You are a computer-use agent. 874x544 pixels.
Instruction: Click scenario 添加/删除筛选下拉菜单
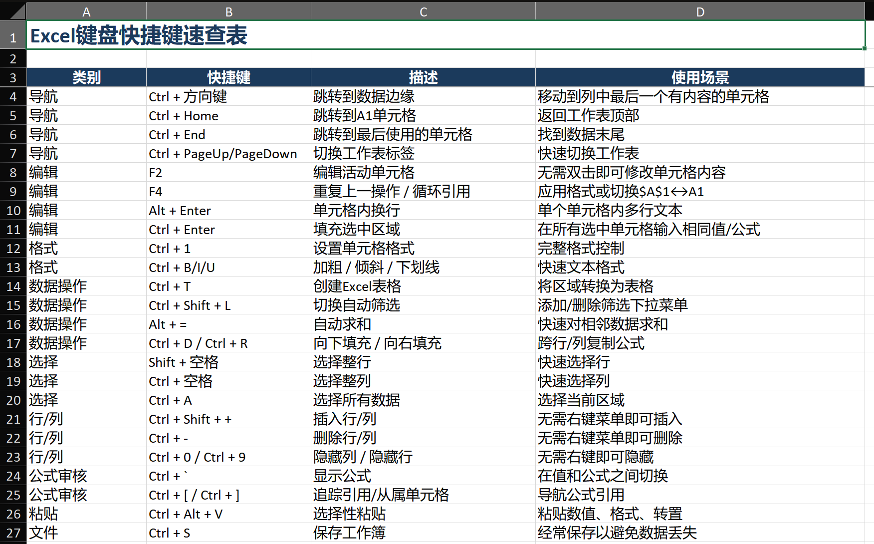click(x=700, y=305)
